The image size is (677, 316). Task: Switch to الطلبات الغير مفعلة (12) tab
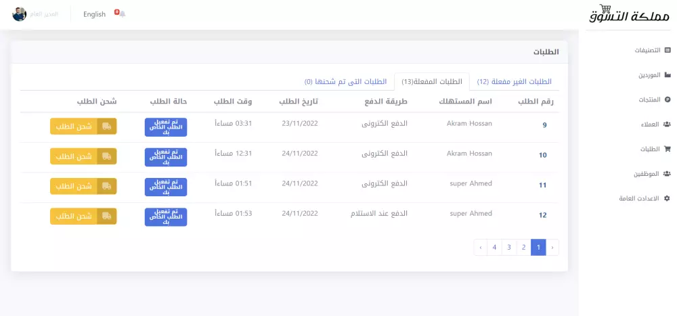click(515, 82)
